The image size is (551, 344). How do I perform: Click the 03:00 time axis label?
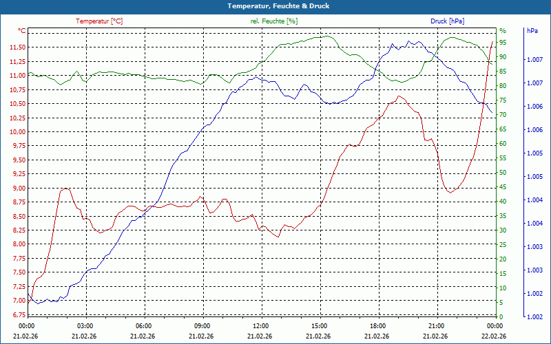point(84,325)
